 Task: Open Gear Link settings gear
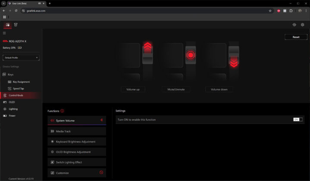(302, 25)
